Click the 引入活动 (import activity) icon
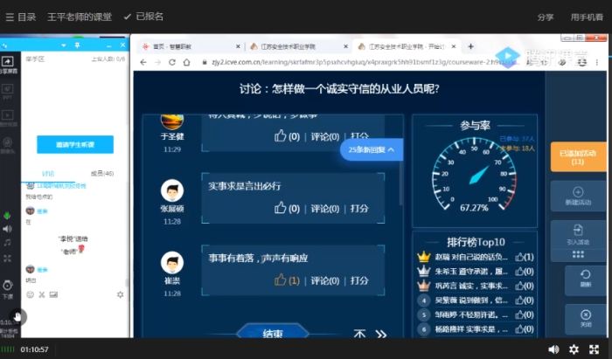This screenshot has width=612, height=359. point(577,232)
